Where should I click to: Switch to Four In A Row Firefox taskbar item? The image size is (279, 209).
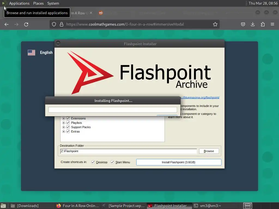click(x=78, y=206)
